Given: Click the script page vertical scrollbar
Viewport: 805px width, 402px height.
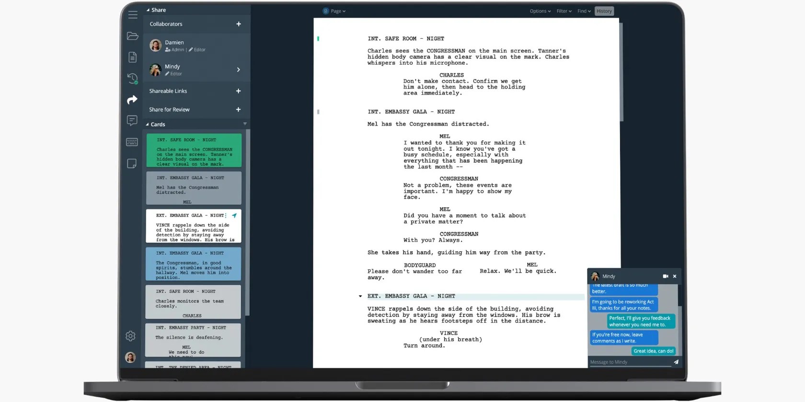Looking at the screenshot, I should 621,72.
